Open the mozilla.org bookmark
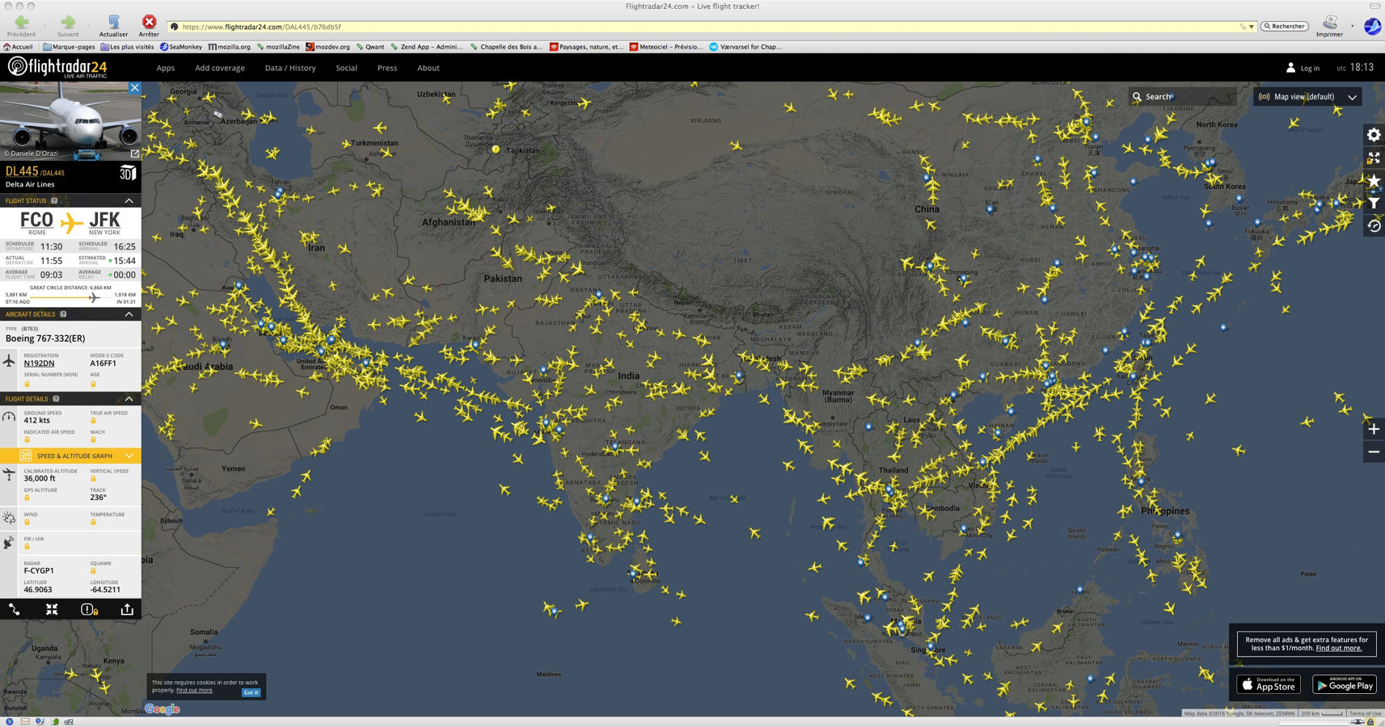 click(229, 47)
